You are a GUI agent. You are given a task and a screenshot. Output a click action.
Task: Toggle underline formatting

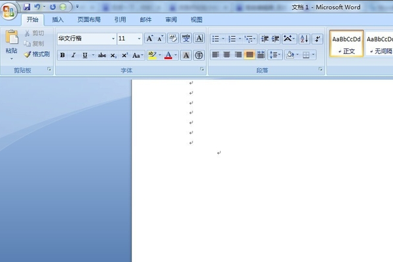coord(85,55)
